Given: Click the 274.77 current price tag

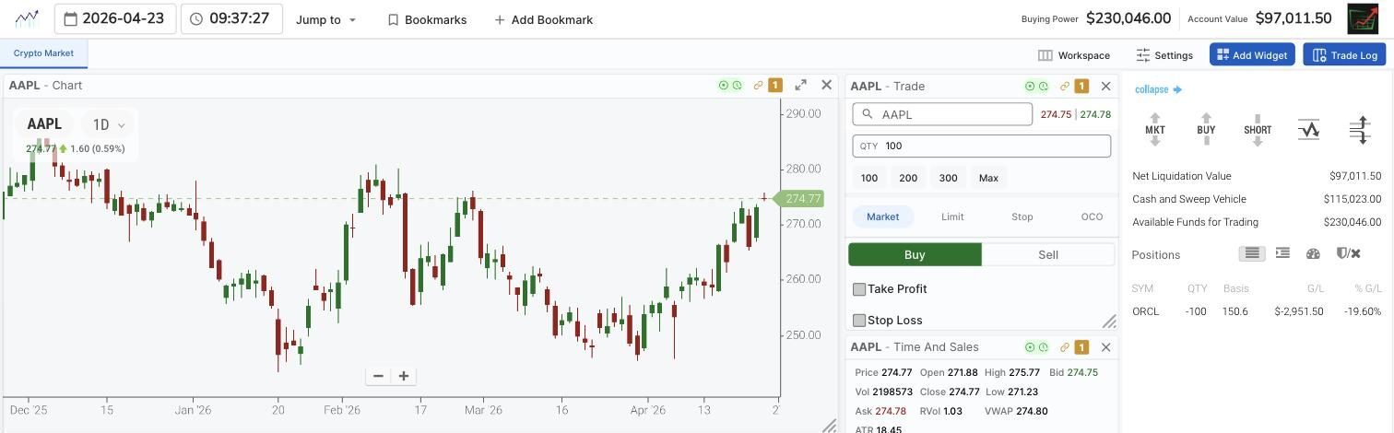Looking at the screenshot, I should (x=798, y=199).
